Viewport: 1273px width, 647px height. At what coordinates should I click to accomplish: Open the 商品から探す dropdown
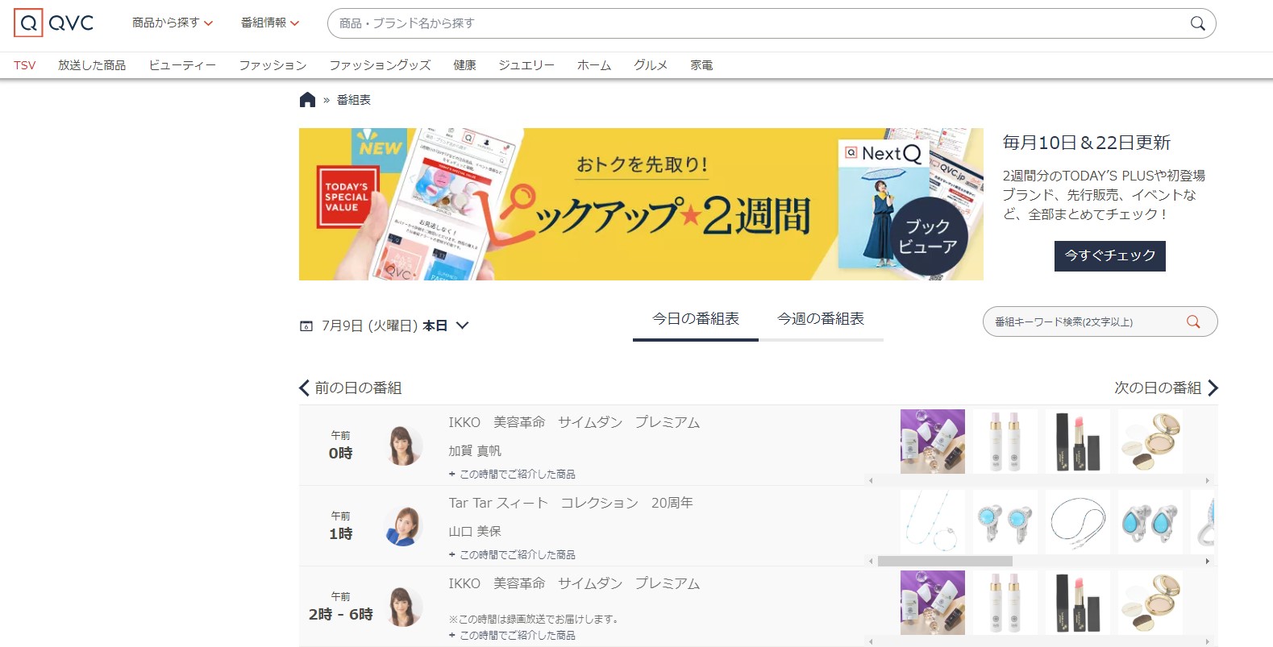[173, 23]
